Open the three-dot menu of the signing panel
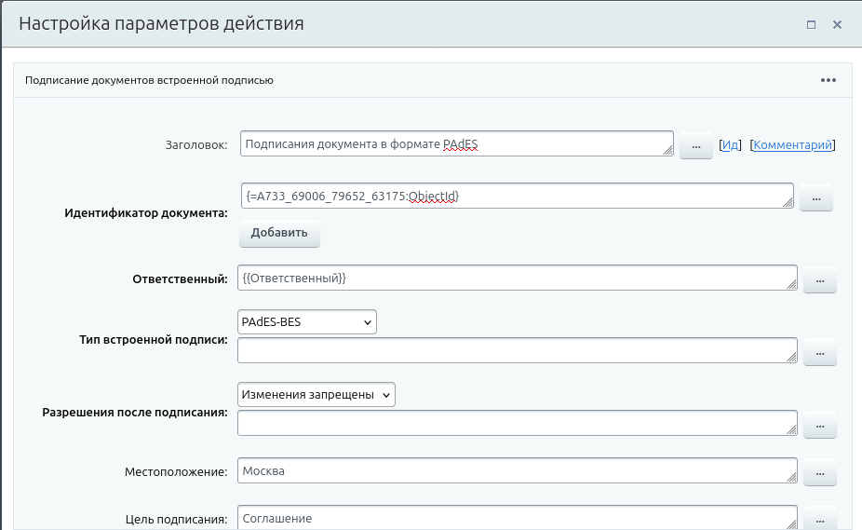862x530 pixels. (x=828, y=80)
